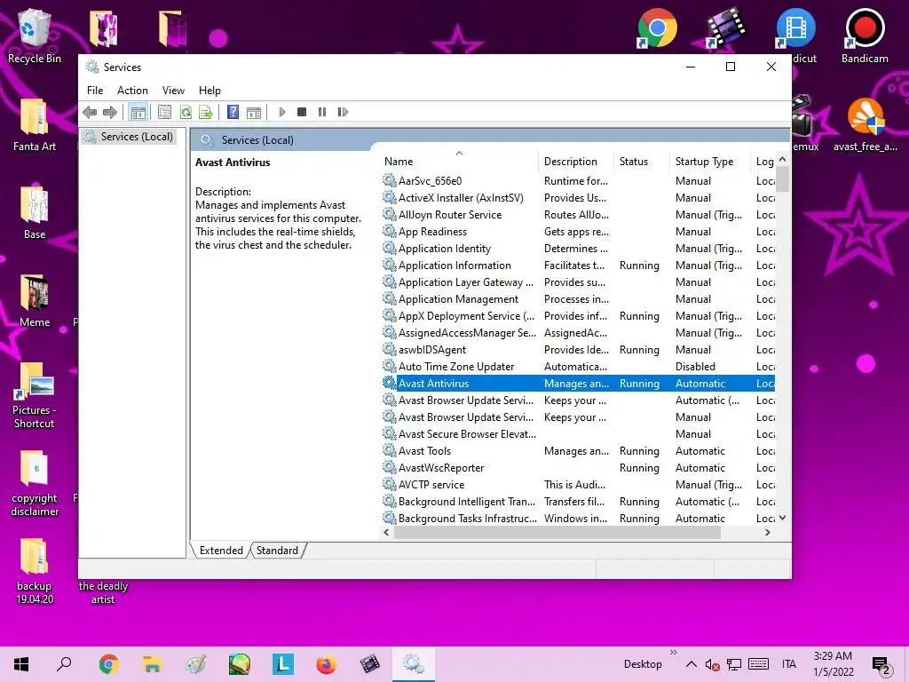The image size is (909, 682).
Task: Select ActiveX Installer (AxInstSV) service
Action: click(x=578, y=198)
